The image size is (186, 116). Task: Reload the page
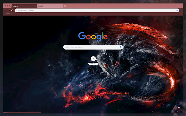pos(12,10)
